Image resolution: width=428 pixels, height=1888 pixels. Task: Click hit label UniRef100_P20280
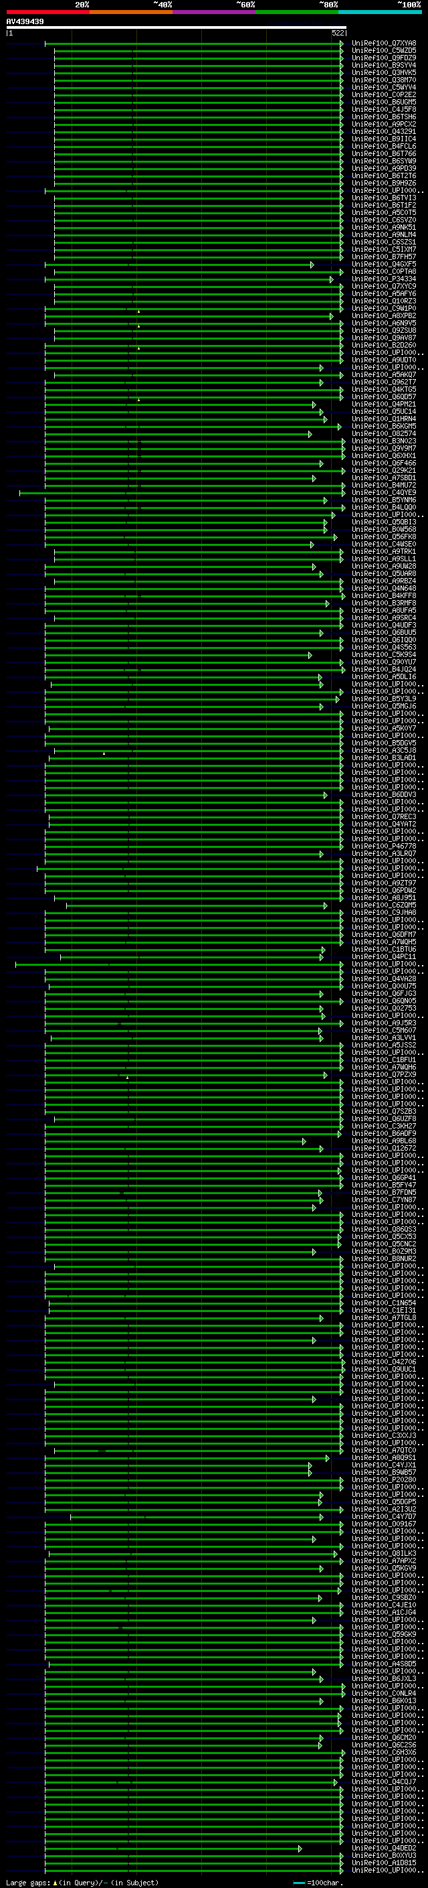[x=384, y=1479]
